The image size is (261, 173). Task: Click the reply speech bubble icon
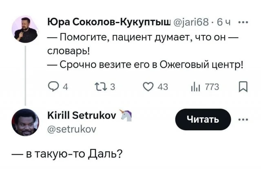(54, 87)
